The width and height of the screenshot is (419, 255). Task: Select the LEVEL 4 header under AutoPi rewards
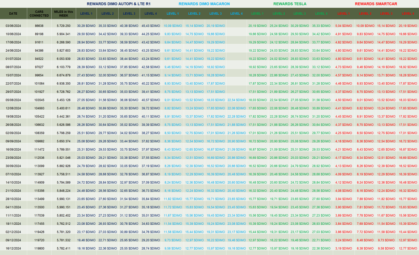click(x=151, y=14)
